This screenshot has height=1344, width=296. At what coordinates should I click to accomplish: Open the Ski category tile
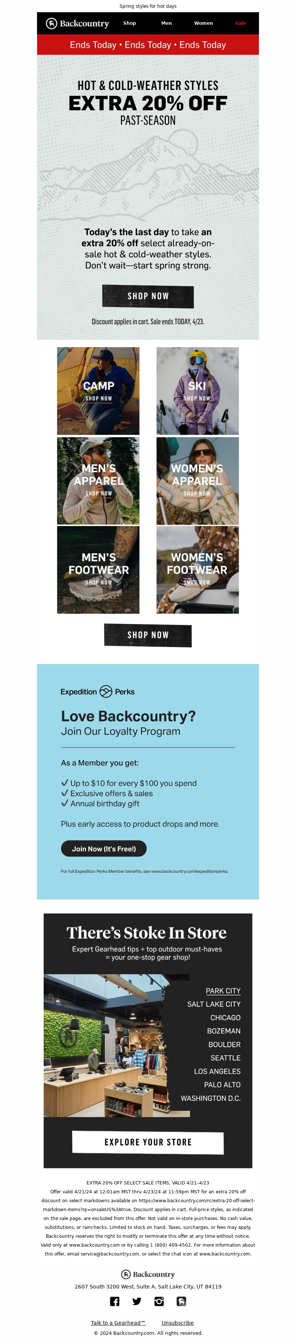click(198, 391)
